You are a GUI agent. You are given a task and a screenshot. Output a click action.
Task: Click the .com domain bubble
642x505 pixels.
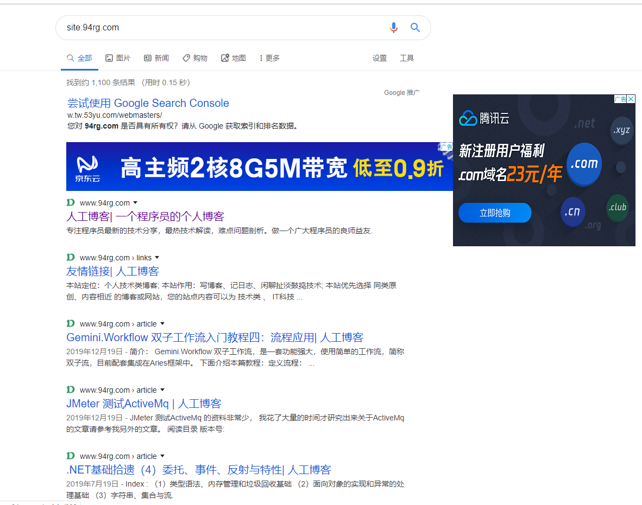point(584,164)
